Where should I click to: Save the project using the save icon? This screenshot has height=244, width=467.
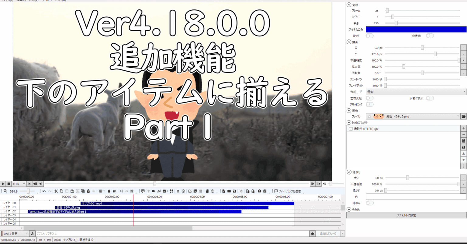[x=235, y=191]
